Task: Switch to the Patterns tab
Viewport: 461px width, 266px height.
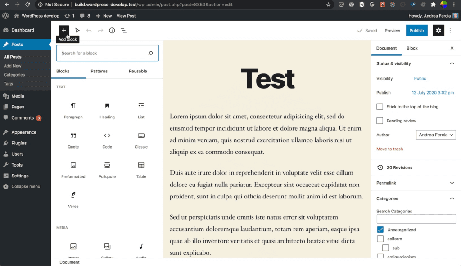Action: point(99,71)
